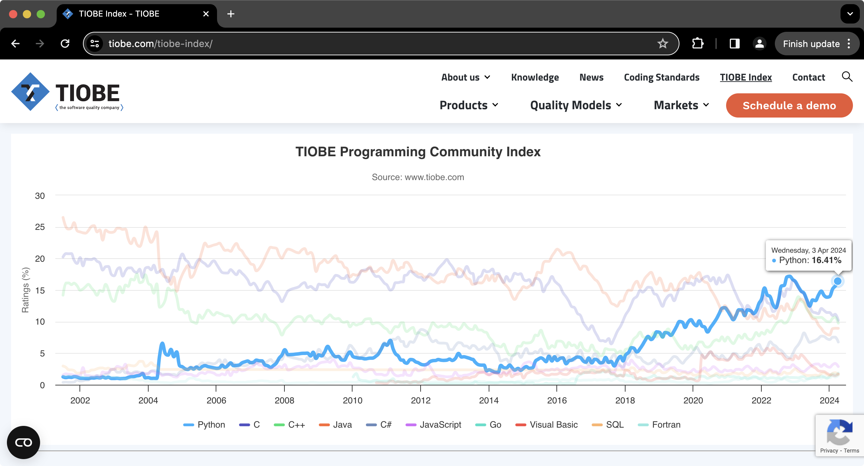Click the Visual Basic legend color swatch
The image size is (864, 466).
click(520, 425)
